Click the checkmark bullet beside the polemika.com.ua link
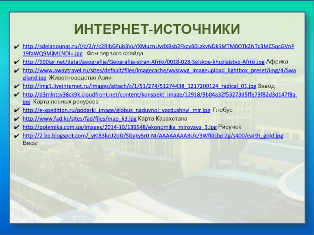The image size is (314, 235). (16, 127)
